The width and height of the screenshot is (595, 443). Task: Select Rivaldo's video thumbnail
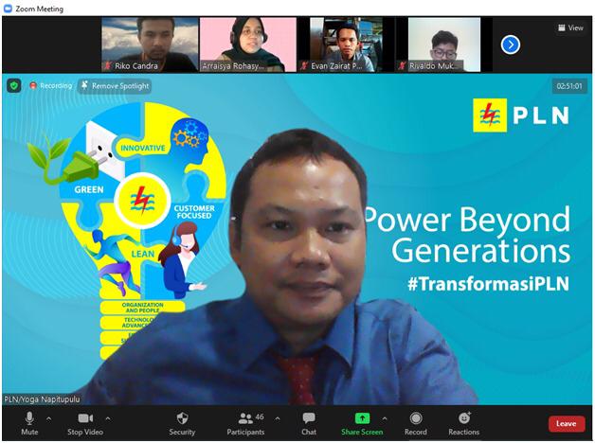443,44
